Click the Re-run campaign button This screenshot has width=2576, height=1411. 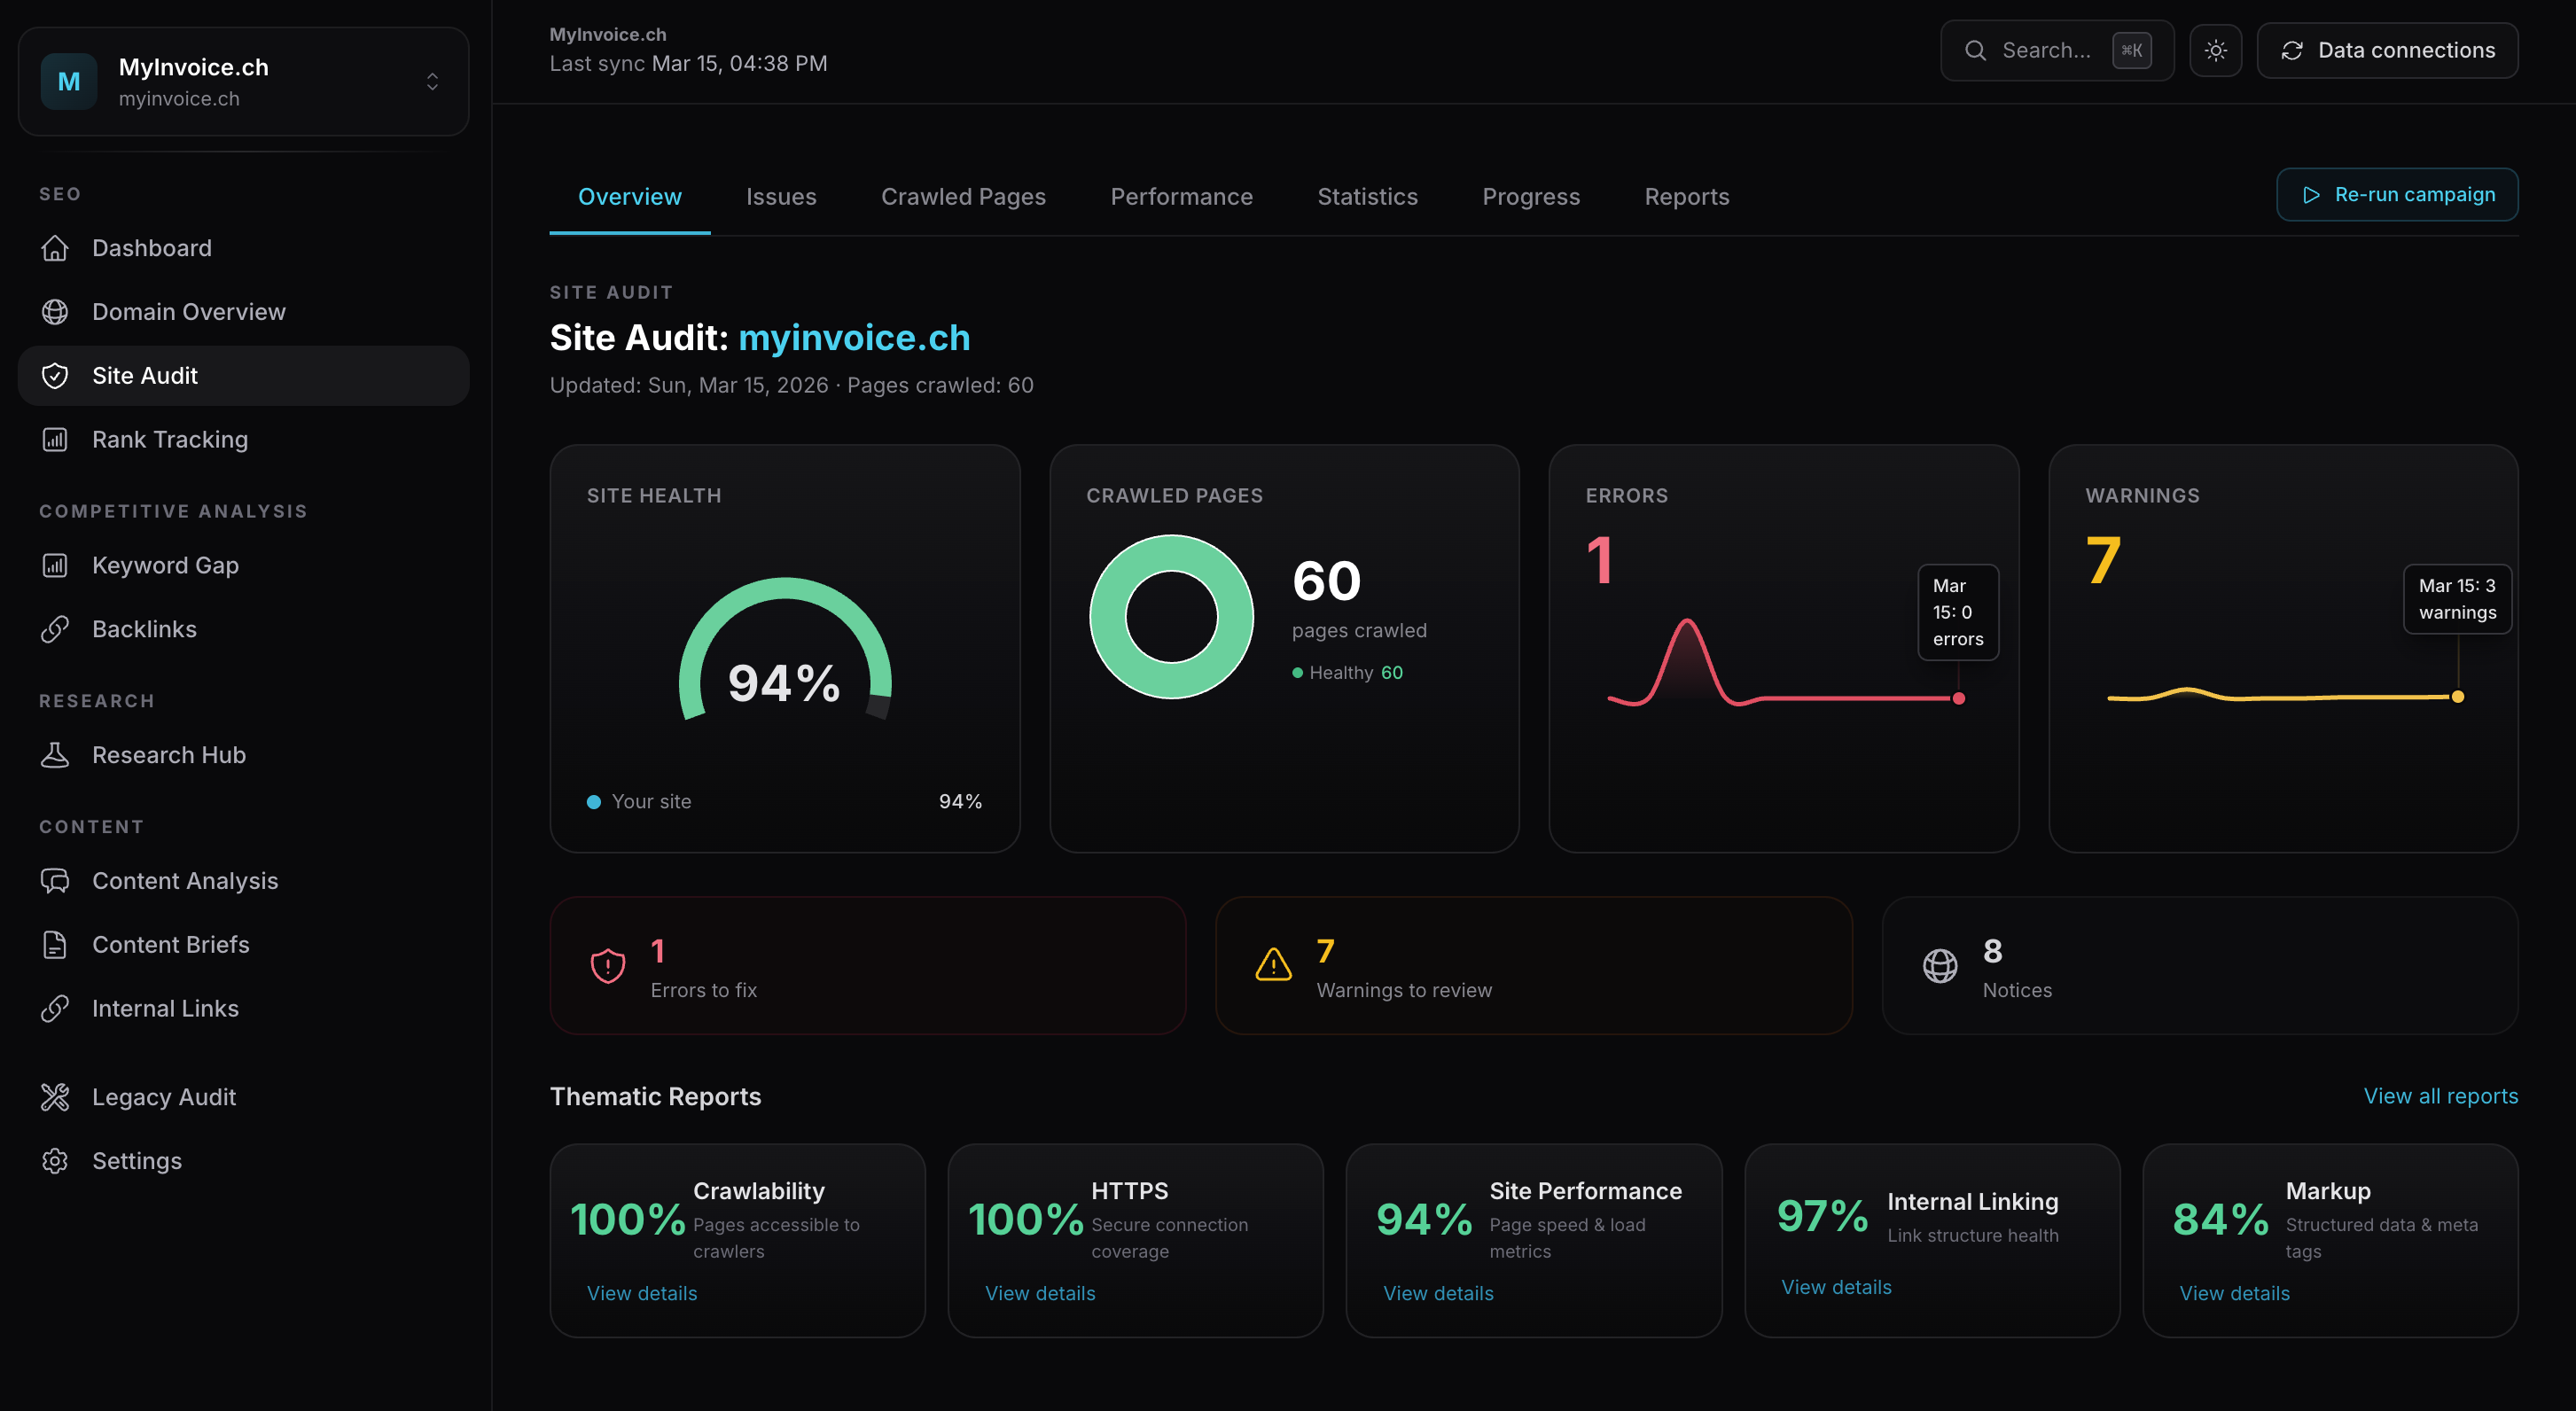tap(2396, 195)
